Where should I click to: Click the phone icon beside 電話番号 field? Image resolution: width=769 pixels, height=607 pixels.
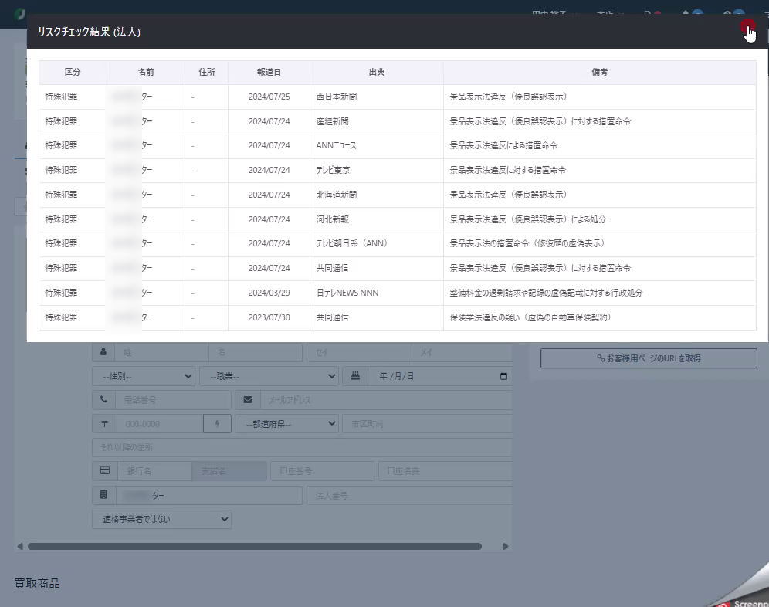[103, 400]
